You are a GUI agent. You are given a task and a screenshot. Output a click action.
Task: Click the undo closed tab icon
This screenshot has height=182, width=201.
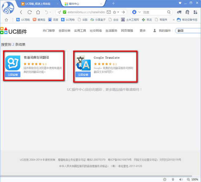pos(46,12)
